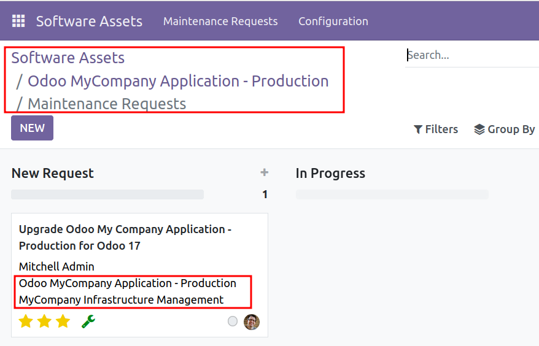The image size is (539, 346).
Task: Follow Software Assets breadcrumb link
Action: (x=68, y=58)
